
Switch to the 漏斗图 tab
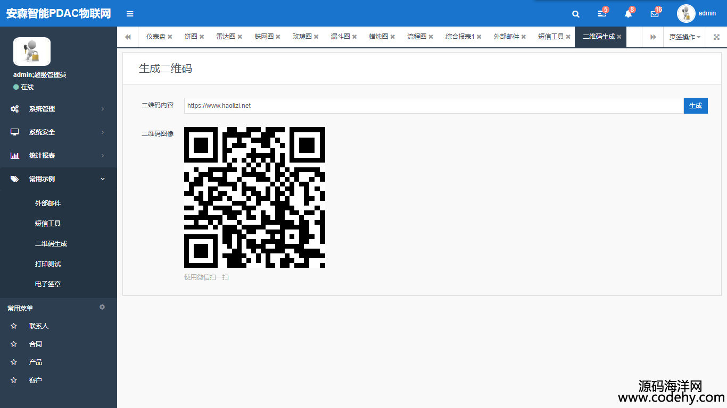(341, 37)
